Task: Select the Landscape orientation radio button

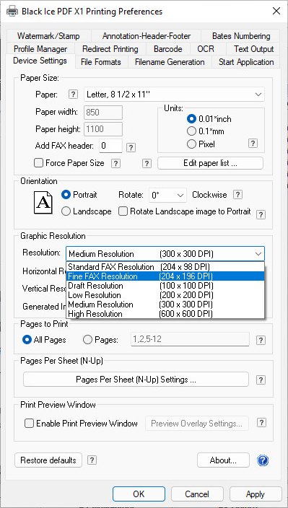Action: (66, 211)
